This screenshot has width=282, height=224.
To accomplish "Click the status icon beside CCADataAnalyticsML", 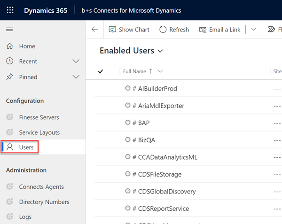I will (x=128, y=157).
